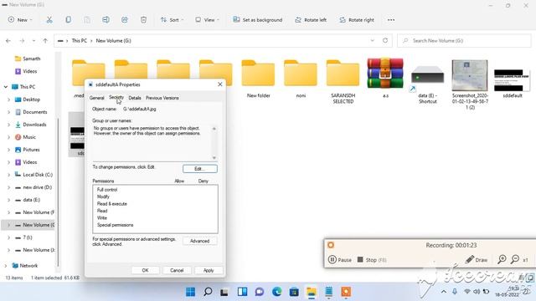Show hidden system tray icons

pos(444,292)
